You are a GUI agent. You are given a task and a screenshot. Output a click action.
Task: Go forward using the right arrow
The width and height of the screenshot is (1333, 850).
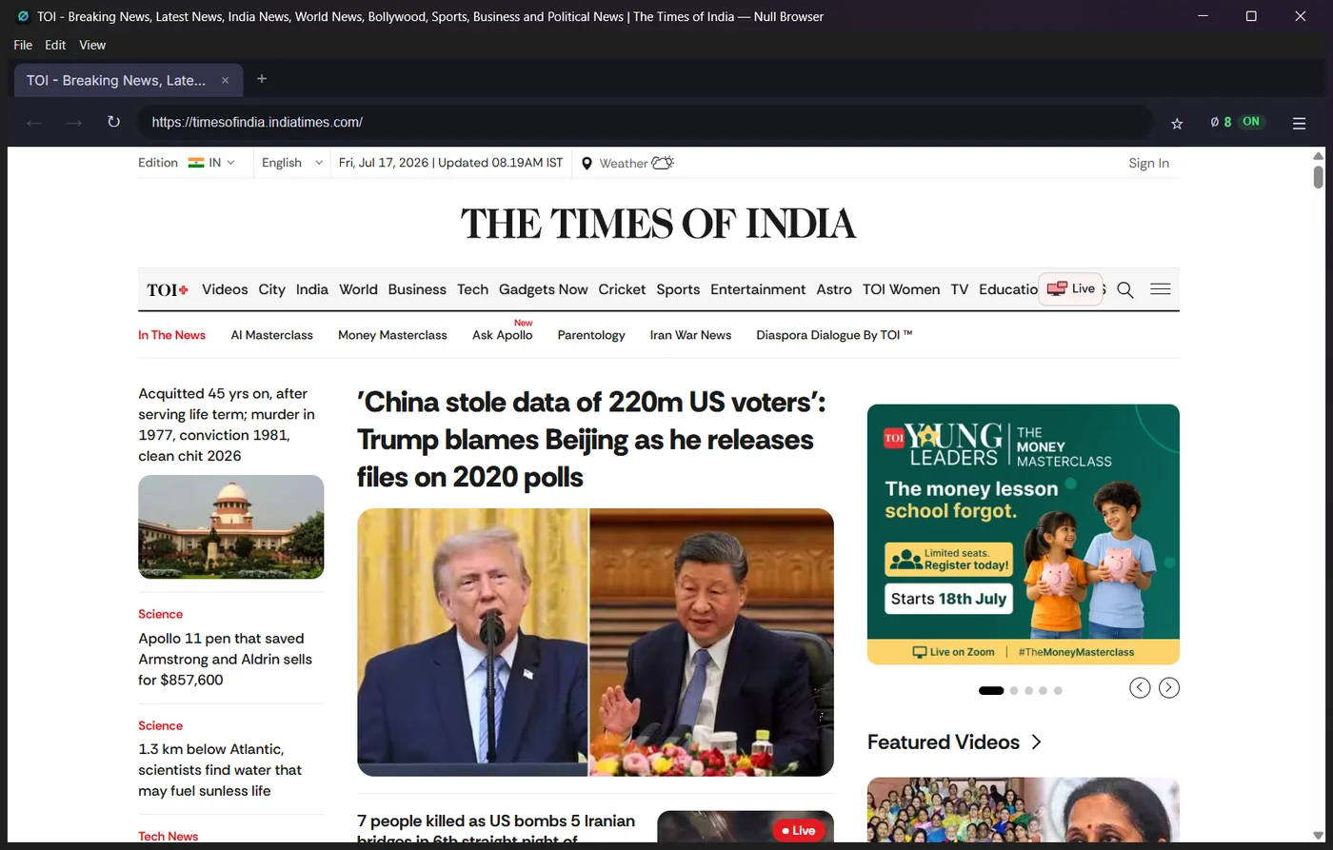74,122
